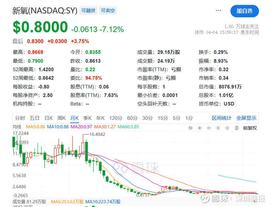Click the 今开 value 0.8355
Screen dimensions: 273x207
coord(93,52)
